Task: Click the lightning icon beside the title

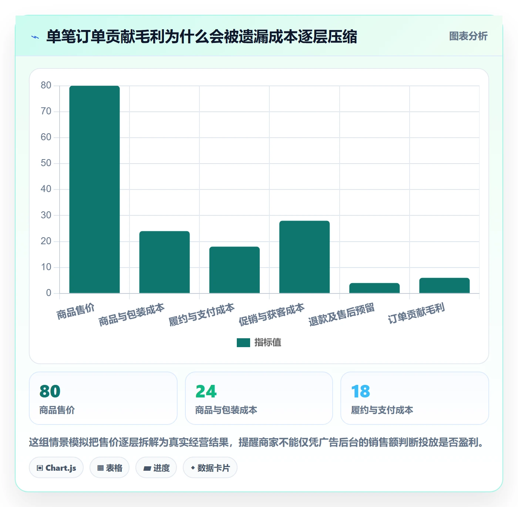Action: pos(35,37)
